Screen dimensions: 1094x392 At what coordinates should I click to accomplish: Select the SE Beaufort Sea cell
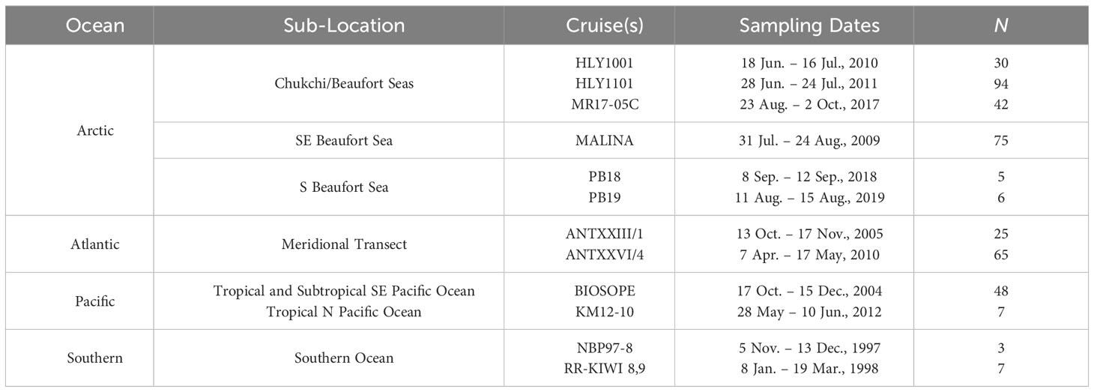tap(344, 140)
